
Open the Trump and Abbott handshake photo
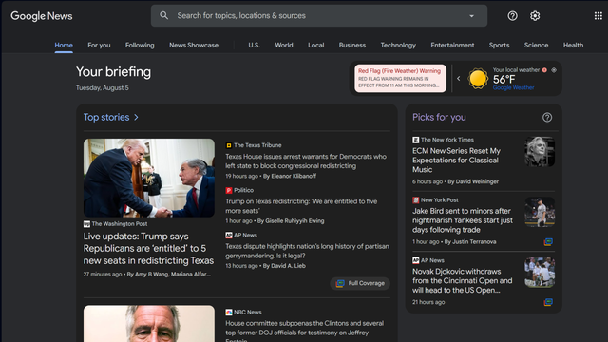click(x=149, y=178)
